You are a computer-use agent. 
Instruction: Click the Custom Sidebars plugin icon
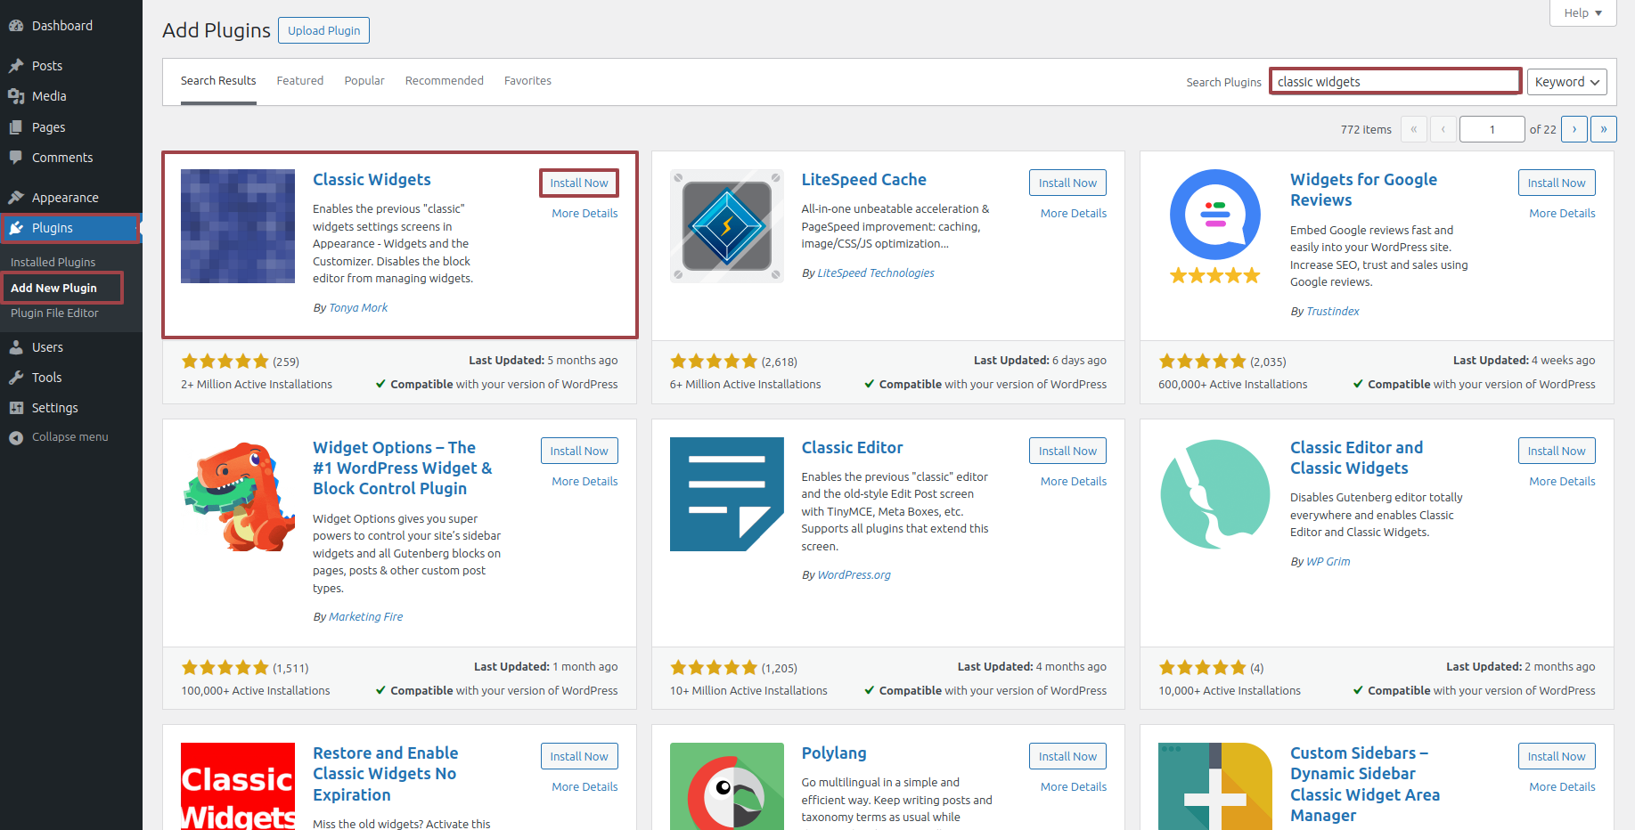1215,786
